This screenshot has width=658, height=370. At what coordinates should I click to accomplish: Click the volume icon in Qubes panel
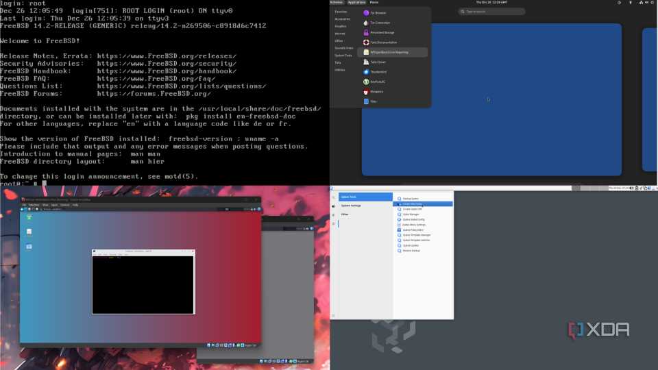pos(631,188)
